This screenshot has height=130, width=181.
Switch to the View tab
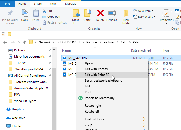pos(53,4)
